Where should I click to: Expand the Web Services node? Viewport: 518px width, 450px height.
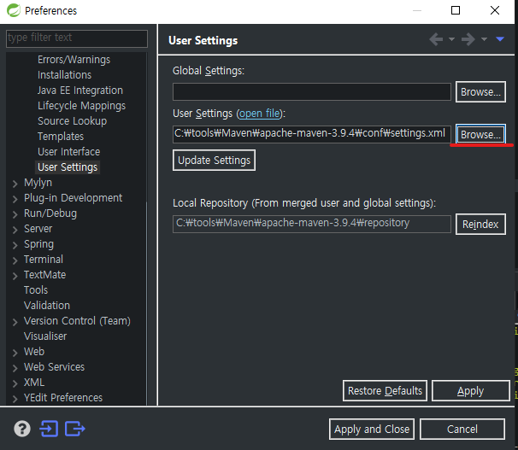click(15, 368)
